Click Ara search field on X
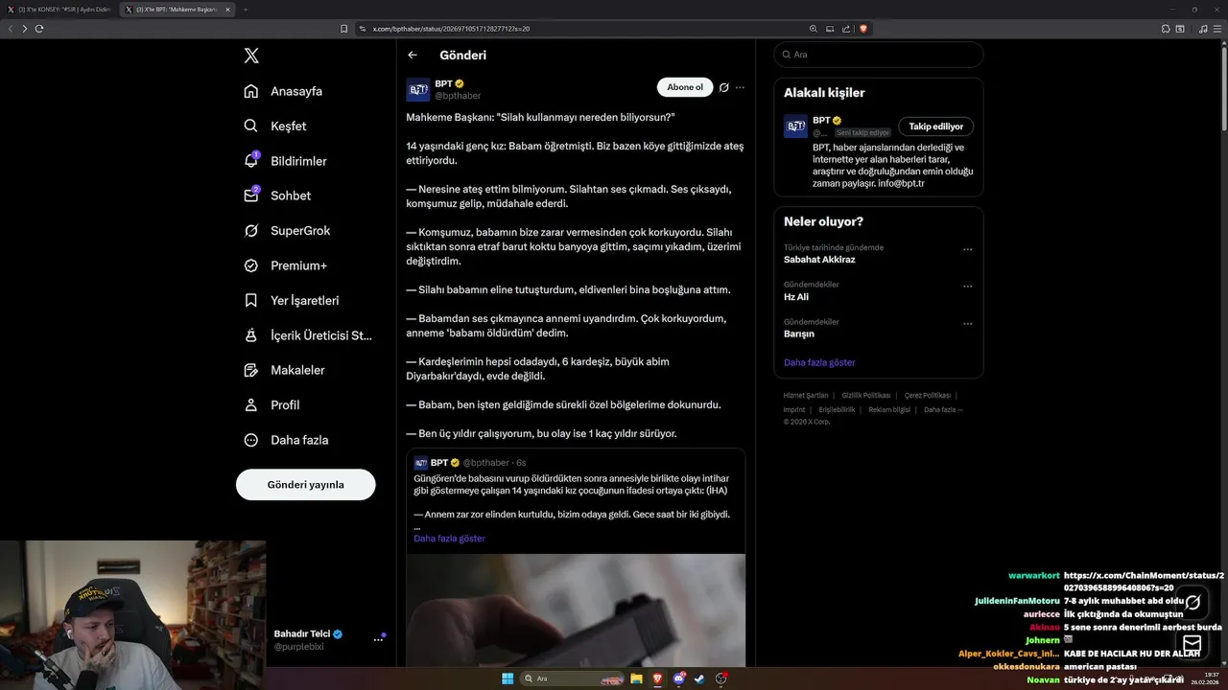Screen dimensions: 1228x690 879,55
